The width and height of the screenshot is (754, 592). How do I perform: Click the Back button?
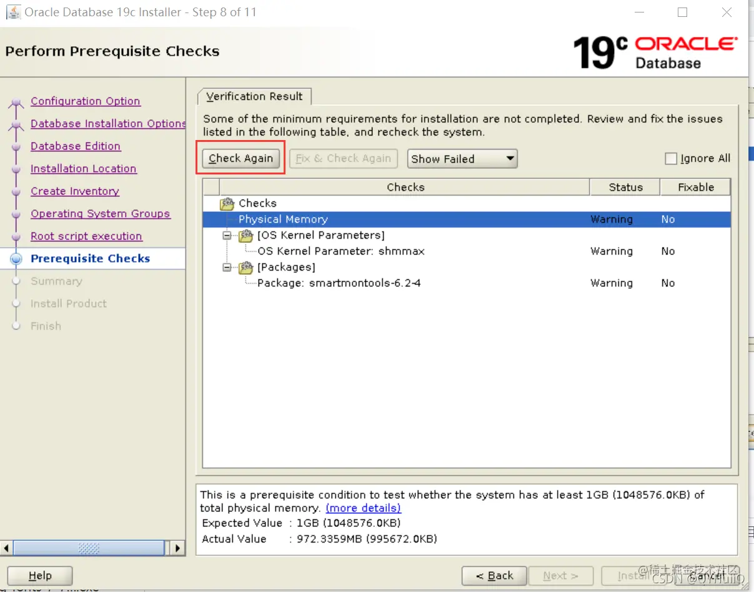tap(494, 576)
